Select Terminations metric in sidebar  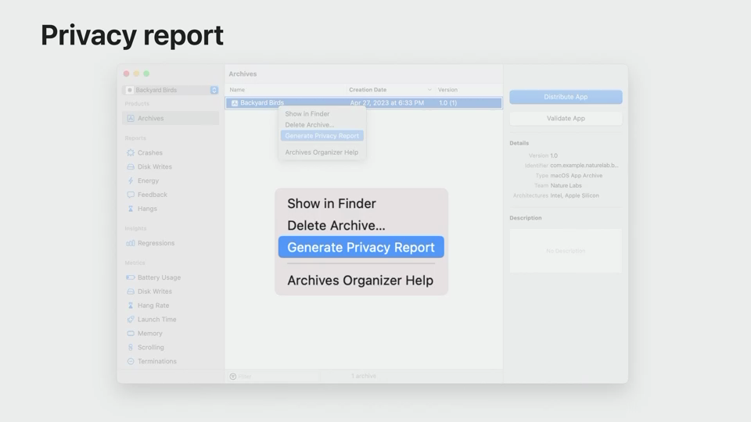click(157, 361)
